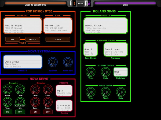This screenshot has width=161, height=120.
Task: Adjust Nylon Guitar Body knob
Action: point(121,92)
